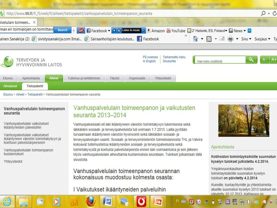Open the Home button dropdown arrow

pos(202,39)
